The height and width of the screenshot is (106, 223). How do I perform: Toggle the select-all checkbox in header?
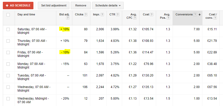(x=8, y=15)
